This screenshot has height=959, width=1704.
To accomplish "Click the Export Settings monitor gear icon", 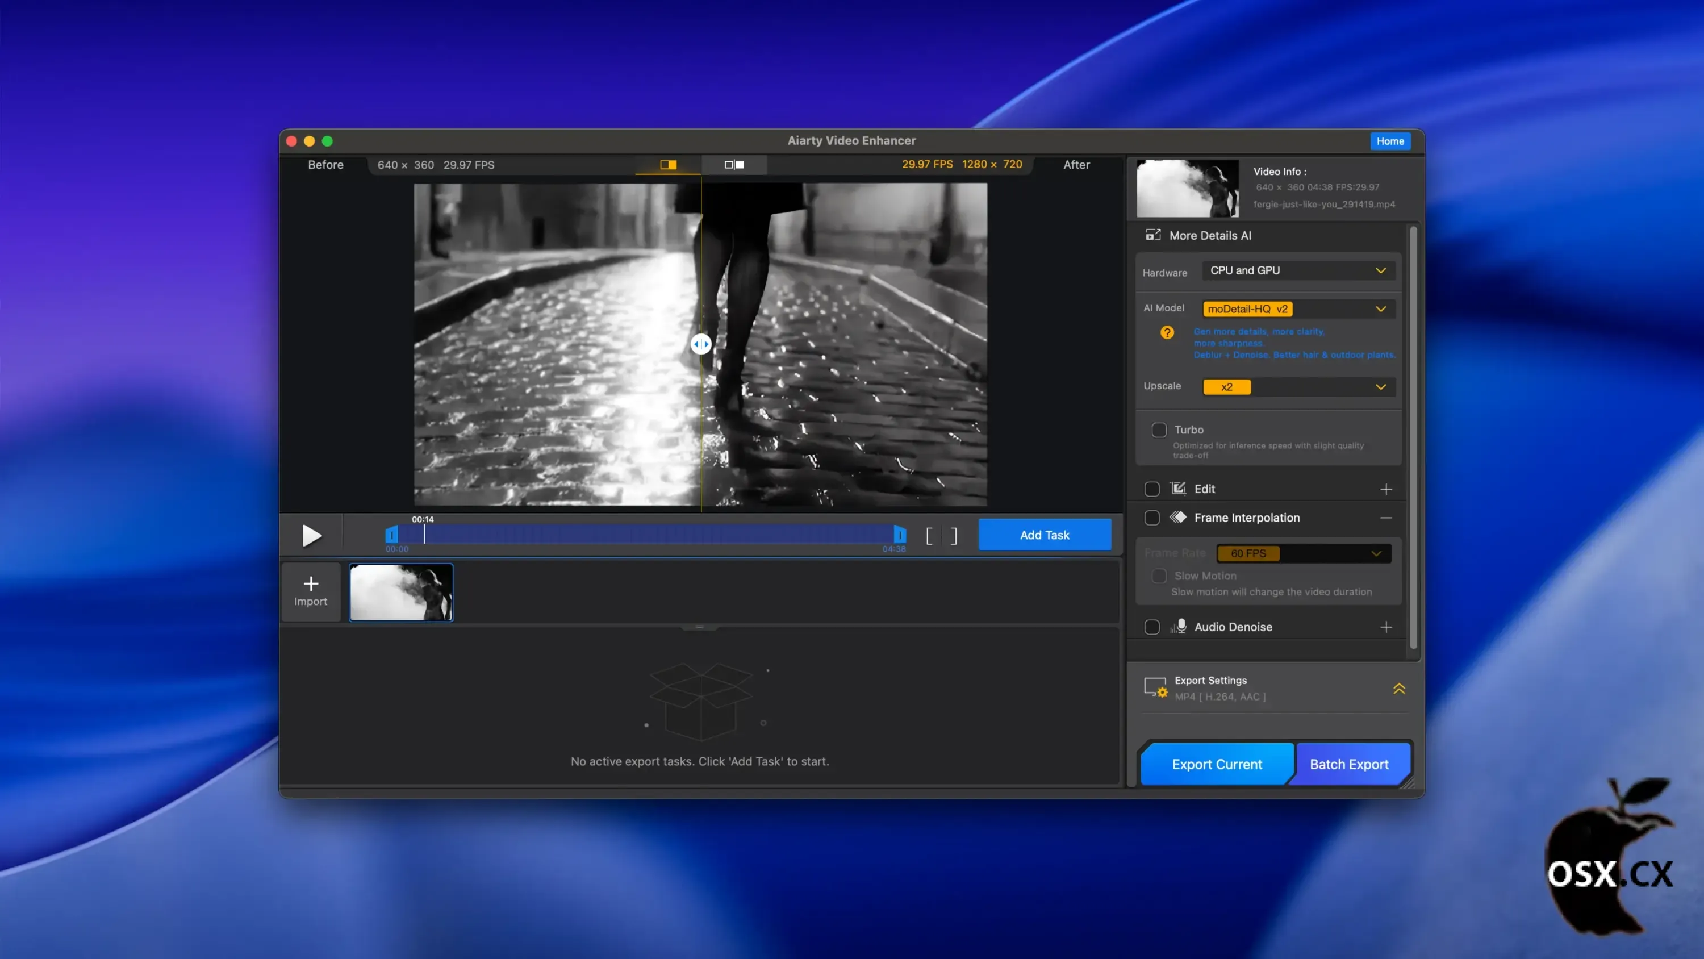I will tap(1156, 687).
